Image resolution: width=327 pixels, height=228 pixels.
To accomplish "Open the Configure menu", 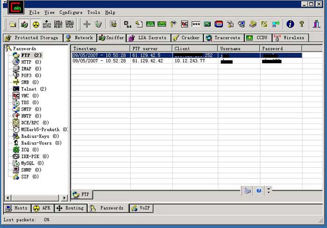I will point(71,13).
